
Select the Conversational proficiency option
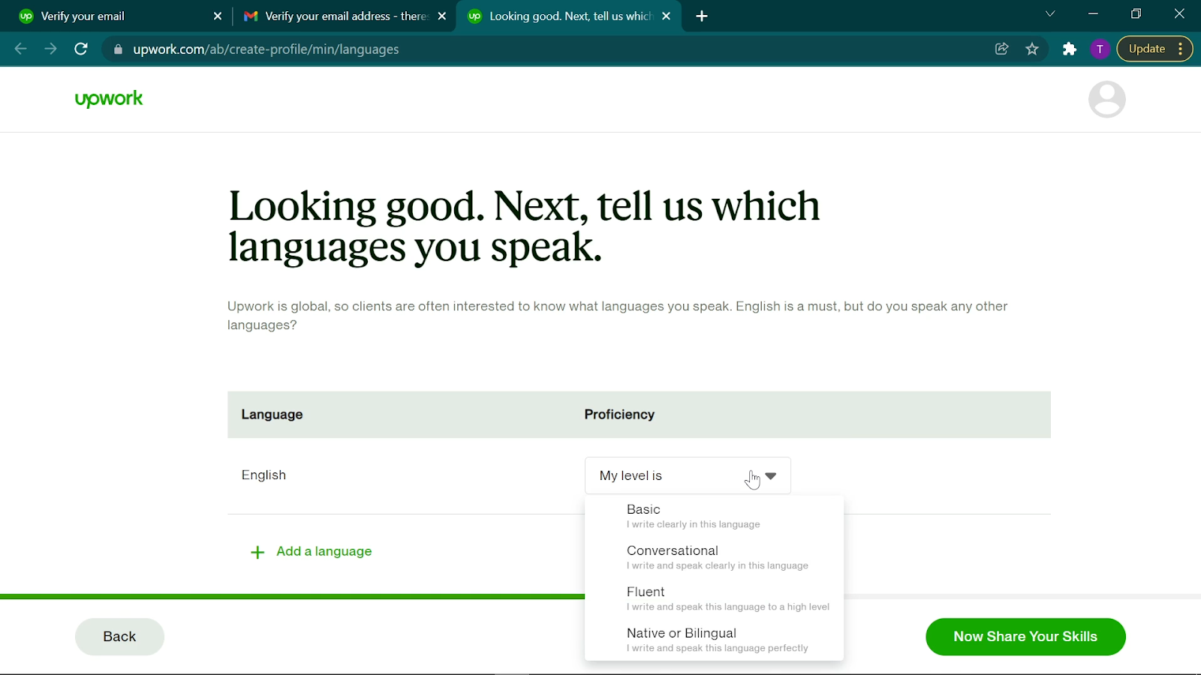[x=714, y=557]
